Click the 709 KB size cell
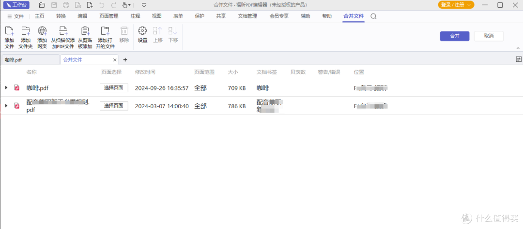Viewport: 523px width, 229px height. tap(237, 88)
